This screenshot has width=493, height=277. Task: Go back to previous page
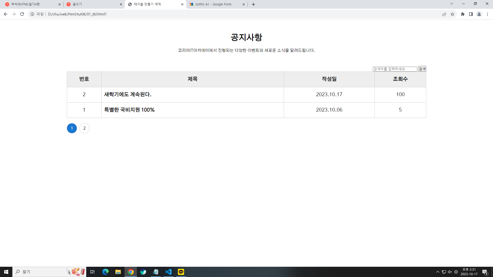[x=6, y=14]
